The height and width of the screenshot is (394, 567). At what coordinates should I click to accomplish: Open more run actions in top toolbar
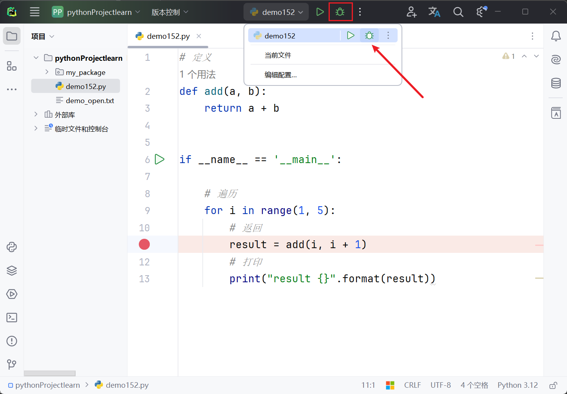360,12
